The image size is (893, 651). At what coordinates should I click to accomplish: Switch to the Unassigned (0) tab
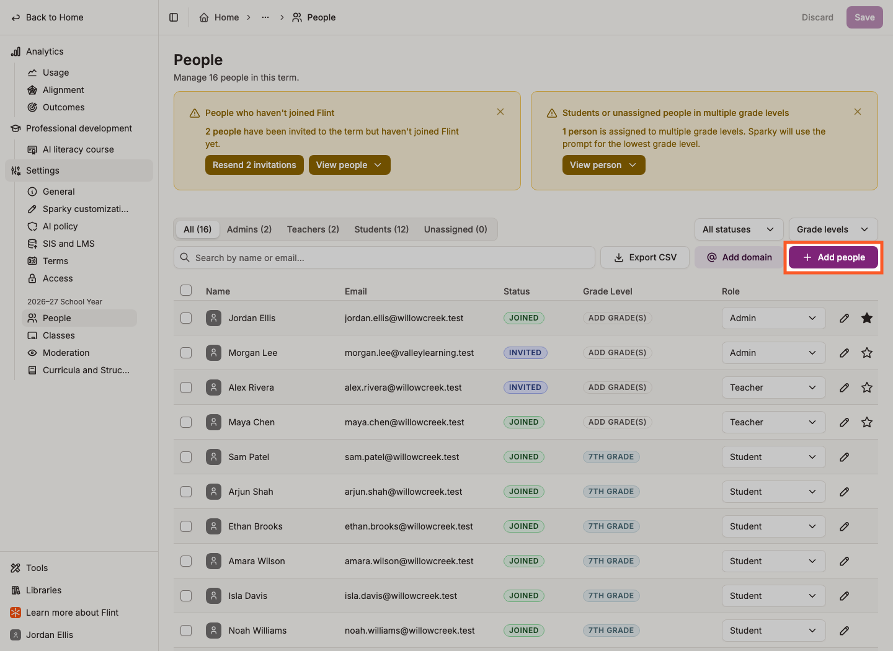pyautogui.click(x=456, y=229)
